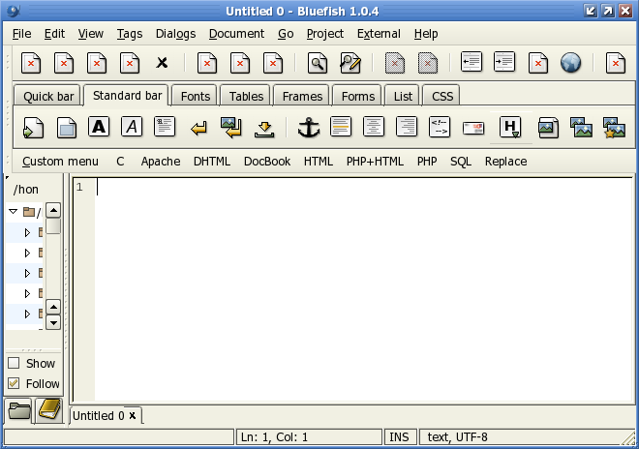
Task: Click the Insert image icon
Action: tap(547, 127)
